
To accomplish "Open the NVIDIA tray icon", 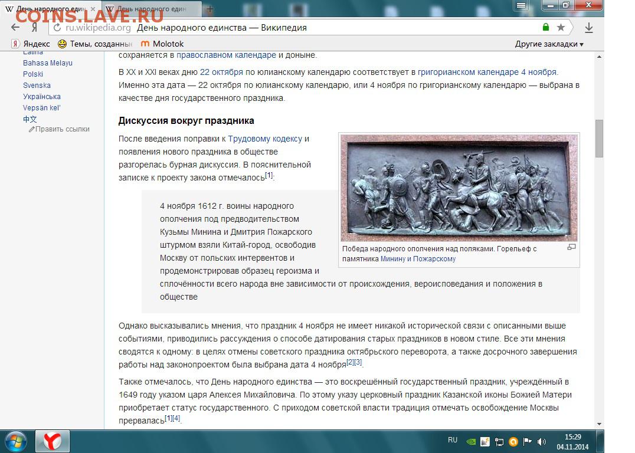I will pyautogui.click(x=471, y=442).
